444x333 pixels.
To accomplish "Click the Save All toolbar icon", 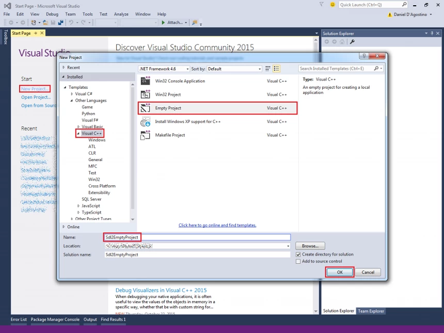I will [x=61, y=23].
